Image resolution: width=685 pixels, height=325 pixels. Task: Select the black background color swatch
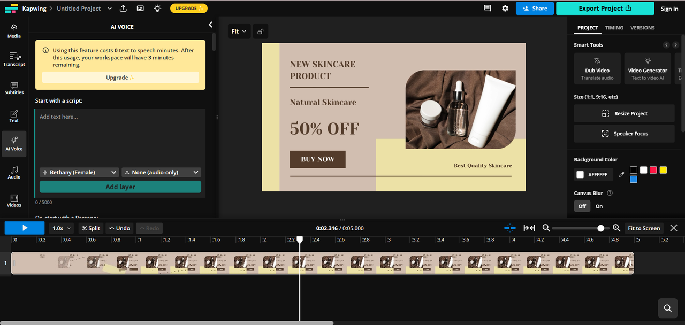634,170
